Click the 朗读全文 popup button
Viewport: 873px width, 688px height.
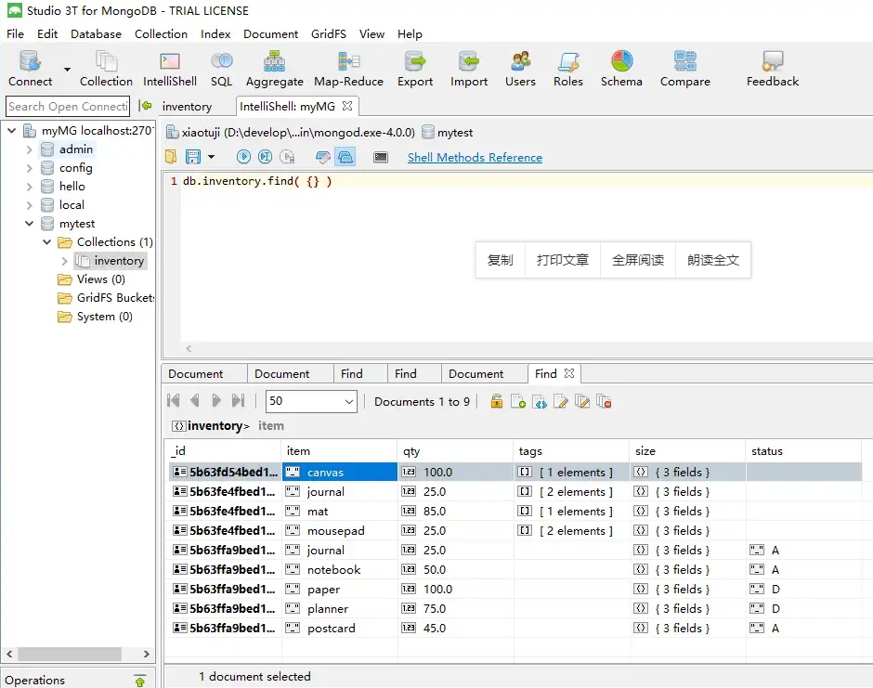[713, 260]
